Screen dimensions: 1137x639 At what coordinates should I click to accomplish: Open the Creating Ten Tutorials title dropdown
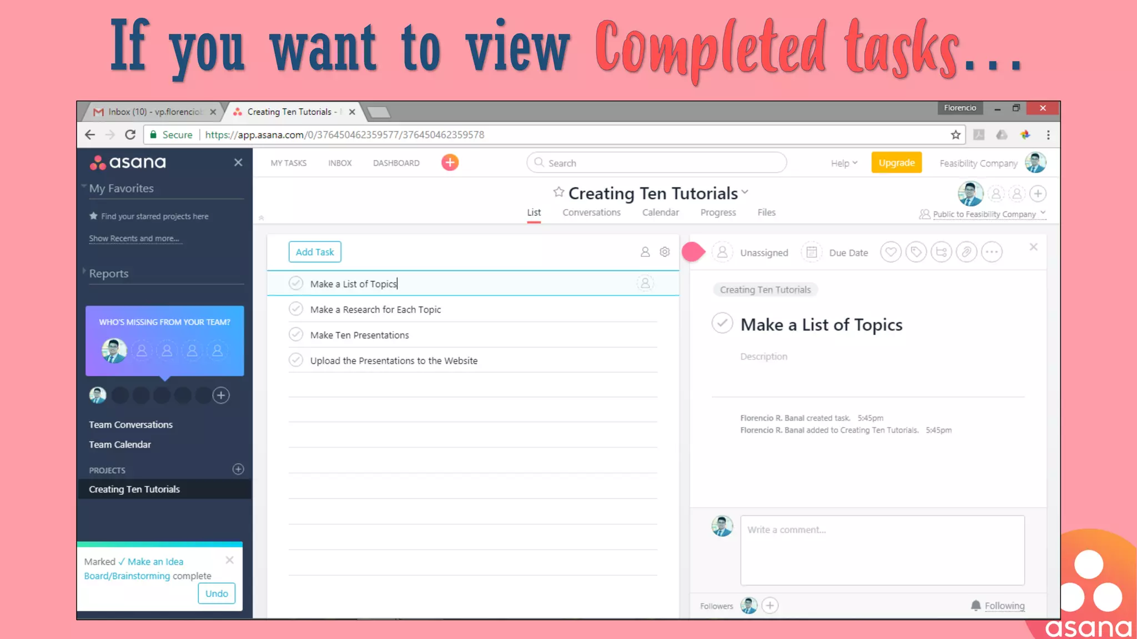(x=745, y=192)
